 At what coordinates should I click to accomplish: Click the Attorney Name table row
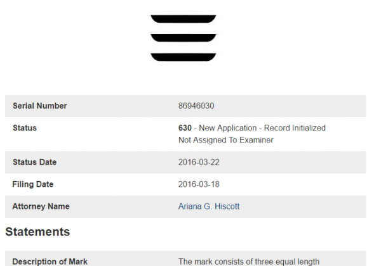(x=185, y=206)
